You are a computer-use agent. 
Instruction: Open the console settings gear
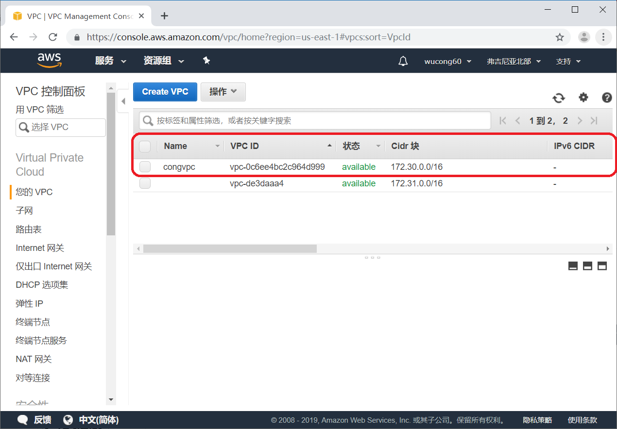click(x=583, y=97)
